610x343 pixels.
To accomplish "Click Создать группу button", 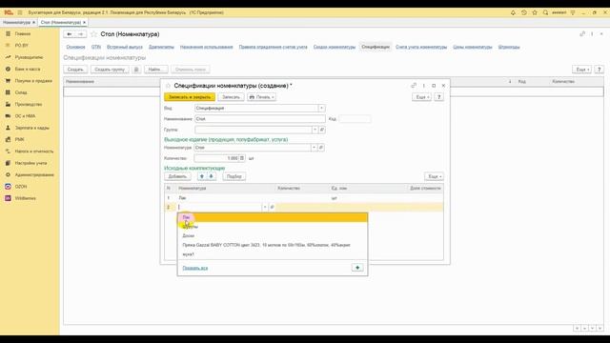I will (x=110, y=70).
